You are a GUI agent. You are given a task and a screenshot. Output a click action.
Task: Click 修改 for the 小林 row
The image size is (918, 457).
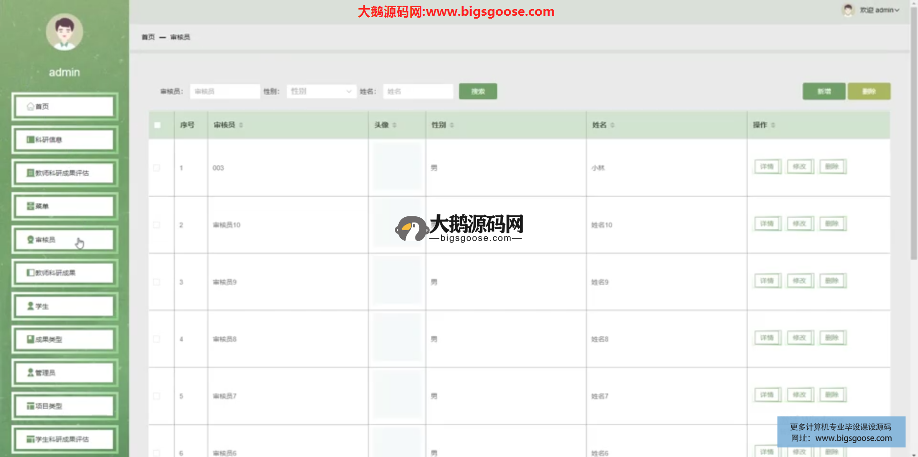click(799, 167)
